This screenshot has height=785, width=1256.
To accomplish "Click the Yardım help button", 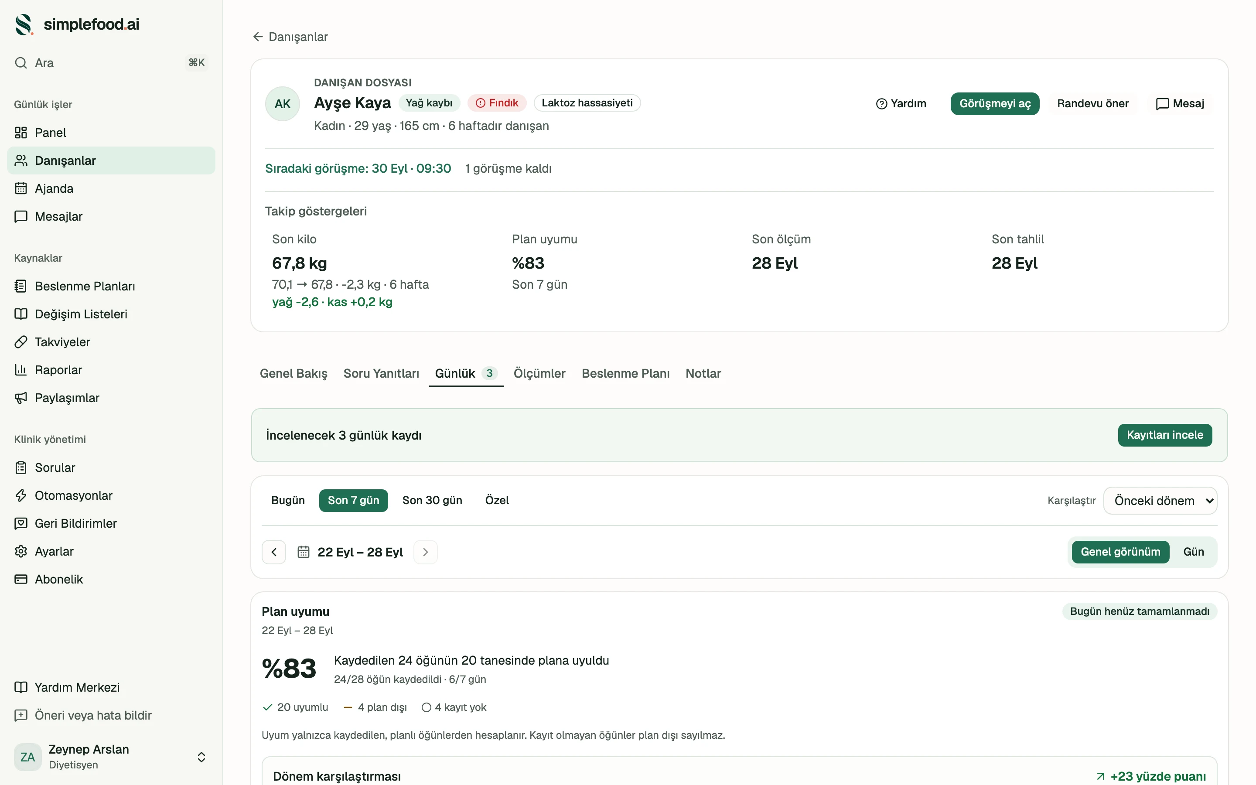I will [x=901, y=103].
